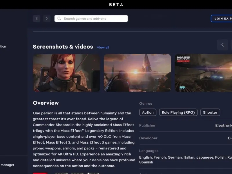Click the Screenshots & videos heading
Image resolution: width=232 pixels, height=174 pixels.
click(x=63, y=47)
